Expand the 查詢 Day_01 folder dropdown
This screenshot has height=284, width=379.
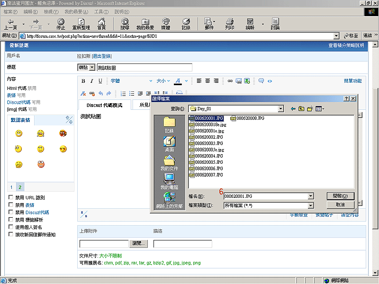tap(280, 109)
